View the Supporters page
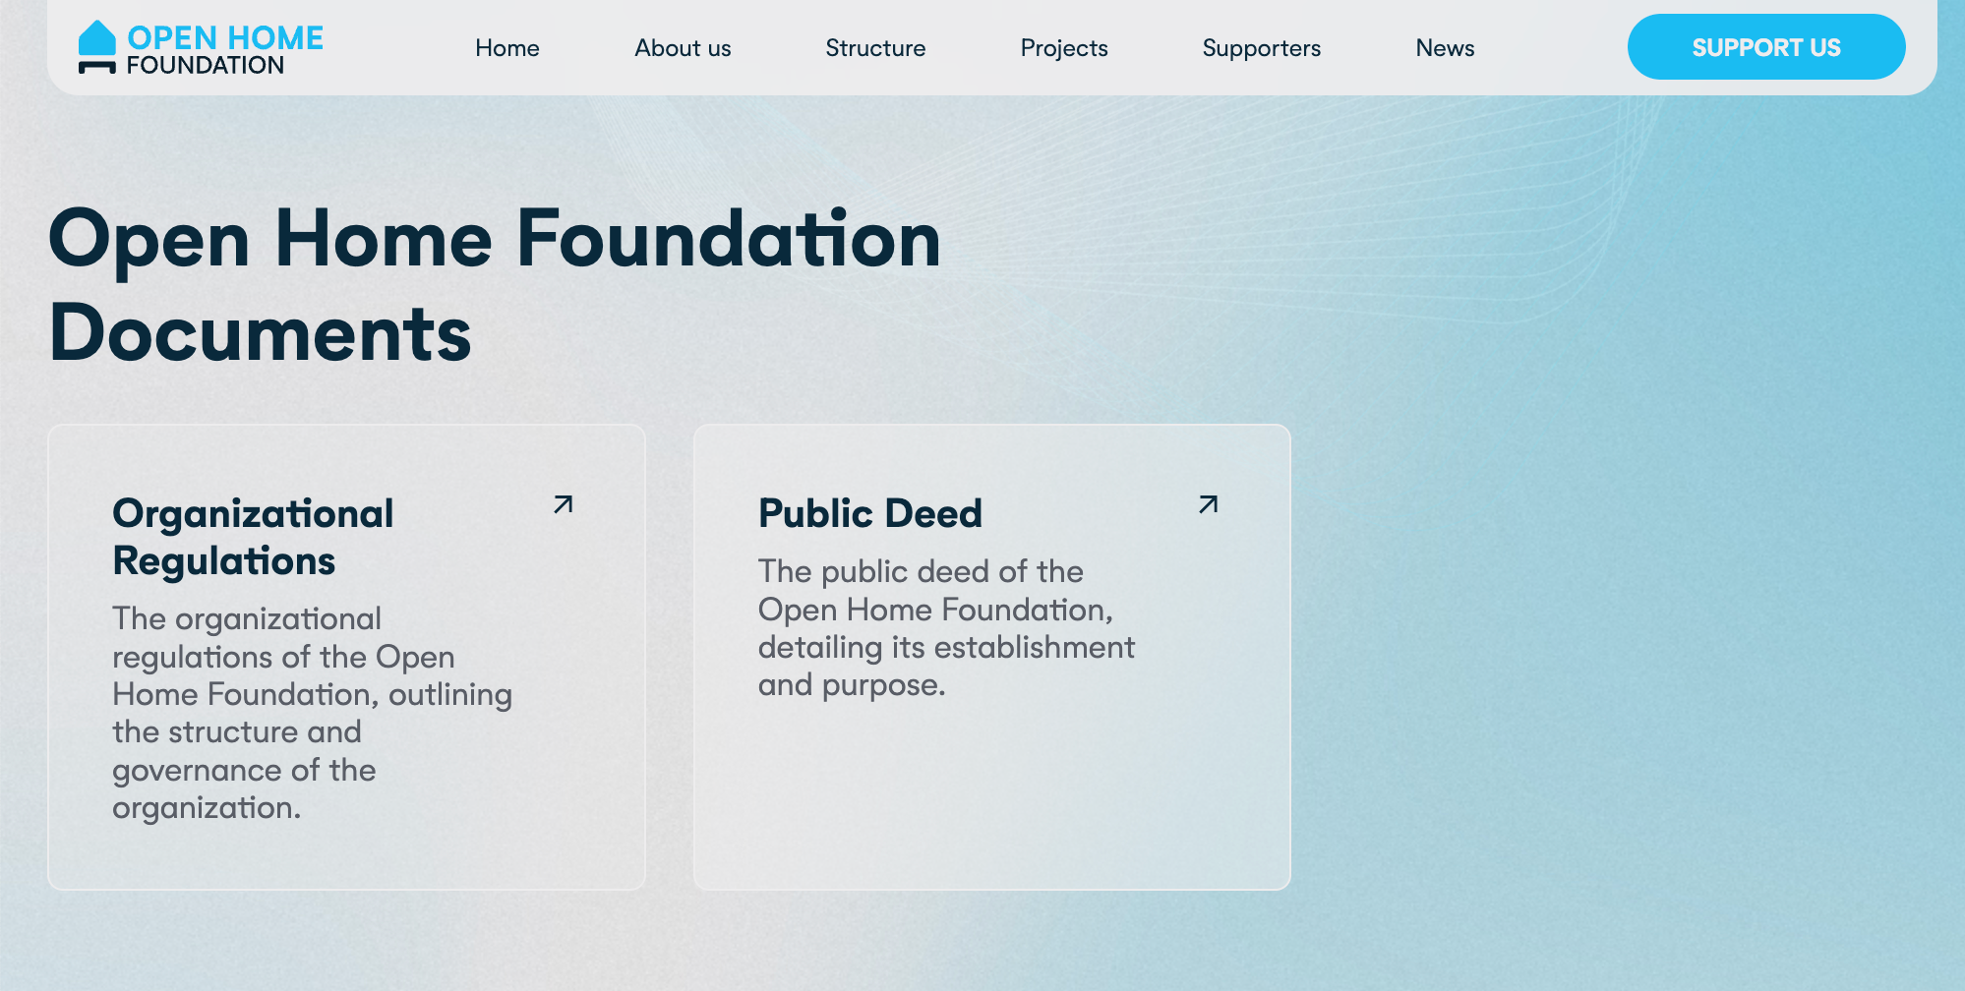The width and height of the screenshot is (1965, 991). [x=1261, y=47]
